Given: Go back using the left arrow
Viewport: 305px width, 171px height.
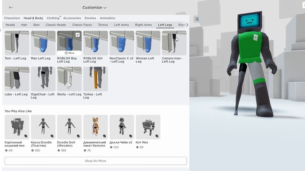Looking at the screenshot, I should (x=11, y=8).
